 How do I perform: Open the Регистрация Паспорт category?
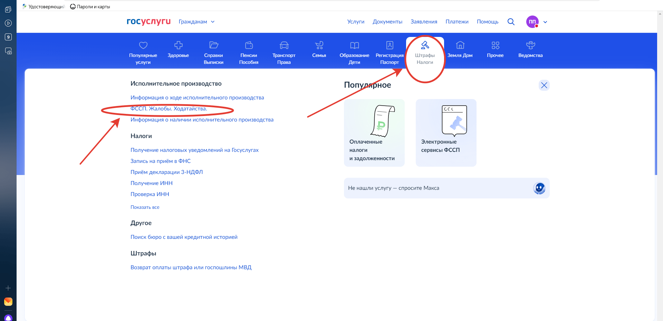[x=390, y=53]
